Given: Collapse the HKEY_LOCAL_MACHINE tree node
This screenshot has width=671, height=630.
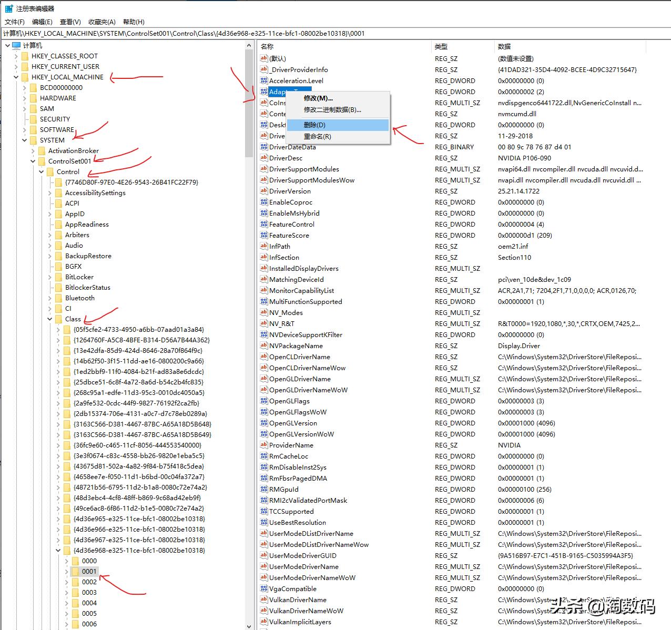Looking at the screenshot, I should (x=16, y=77).
